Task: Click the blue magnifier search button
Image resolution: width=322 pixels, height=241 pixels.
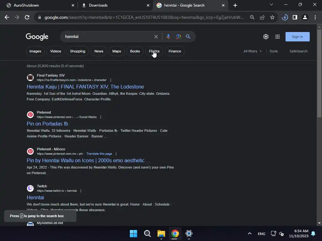Action: (188, 37)
